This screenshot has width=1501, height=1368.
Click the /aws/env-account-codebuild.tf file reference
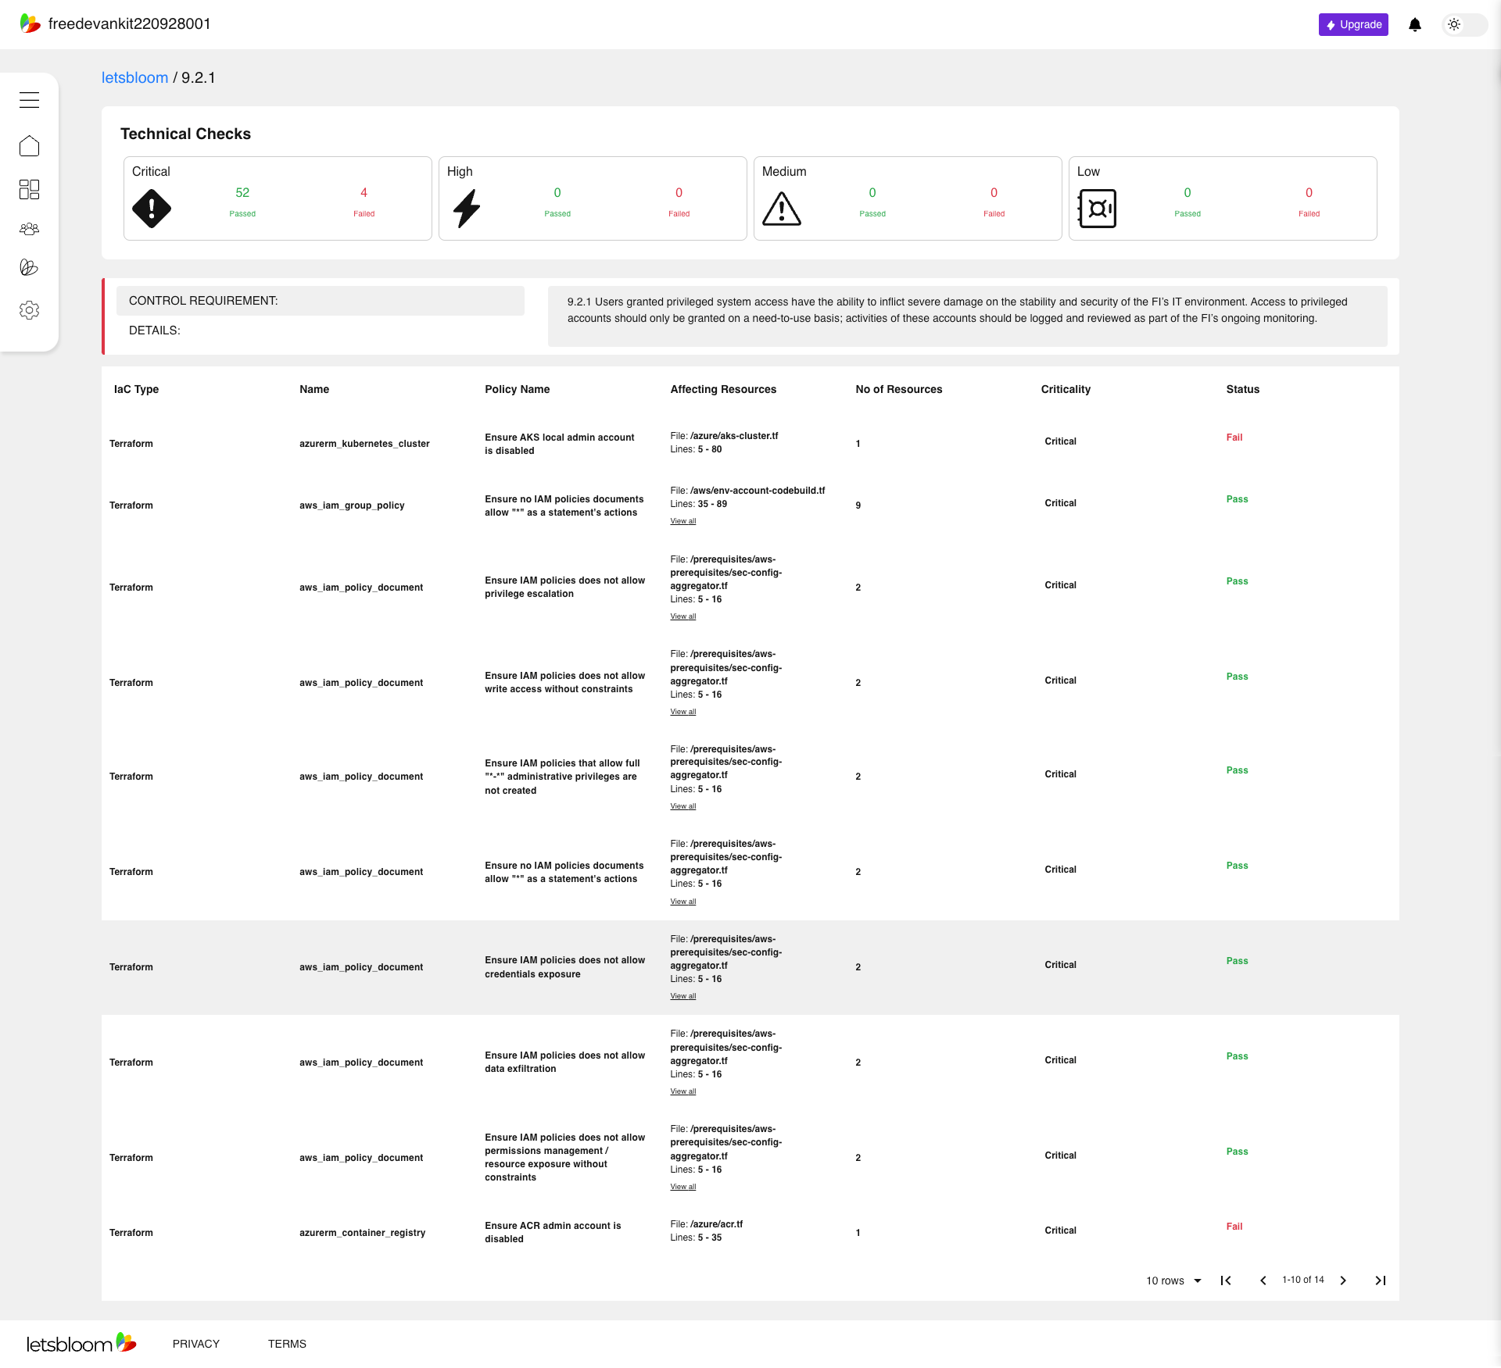pyautogui.click(x=757, y=491)
